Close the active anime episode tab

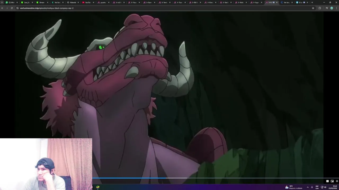[x=277, y=2]
